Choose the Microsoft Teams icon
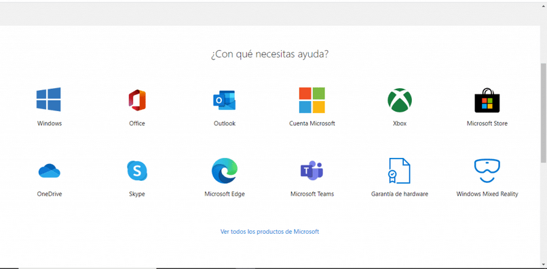The image size is (547, 269). pyautogui.click(x=312, y=171)
